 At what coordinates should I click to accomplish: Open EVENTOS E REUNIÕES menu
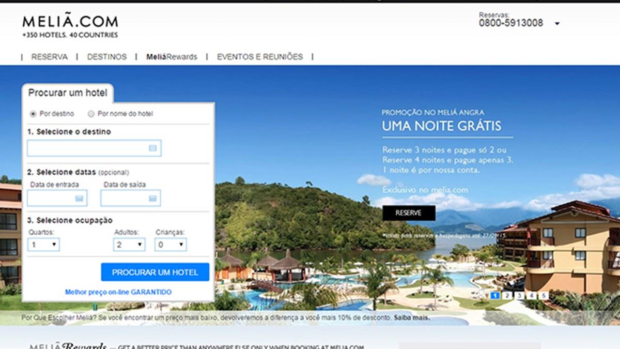click(x=260, y=57)
